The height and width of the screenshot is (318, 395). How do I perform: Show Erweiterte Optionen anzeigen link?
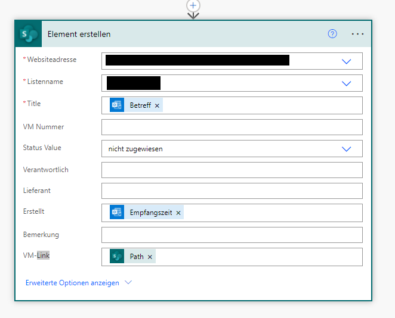(72, 283)
